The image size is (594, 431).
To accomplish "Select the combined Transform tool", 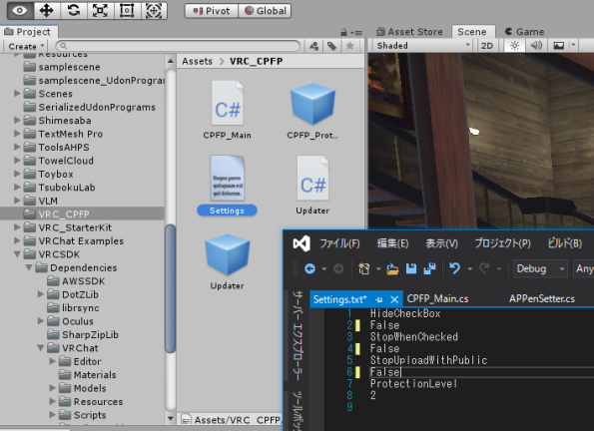I will pyautogui.click(x=154, y=11).
